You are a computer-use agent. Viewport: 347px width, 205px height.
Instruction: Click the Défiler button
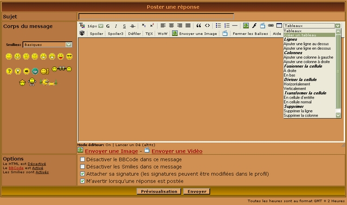click(134, 34)
